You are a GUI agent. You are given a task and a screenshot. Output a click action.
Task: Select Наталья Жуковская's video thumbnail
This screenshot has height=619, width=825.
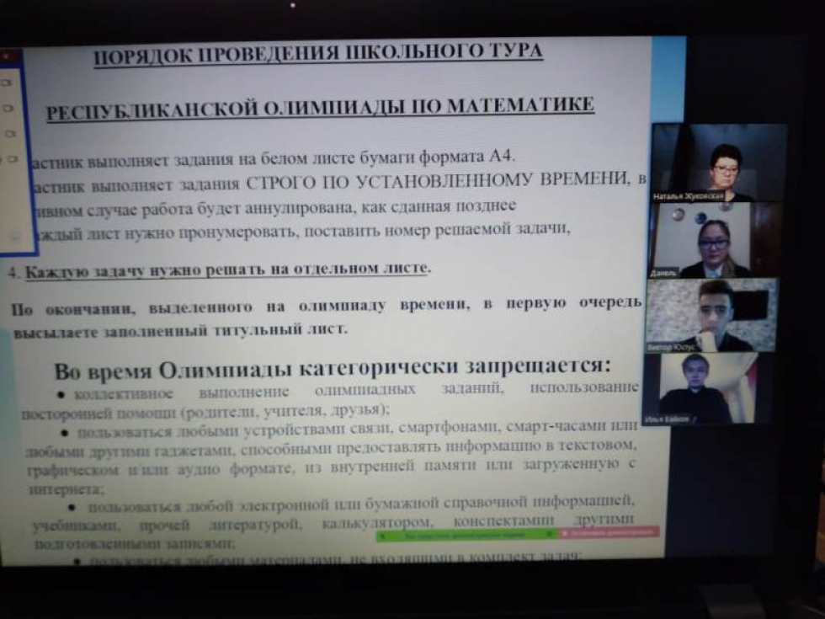point(718,160)
